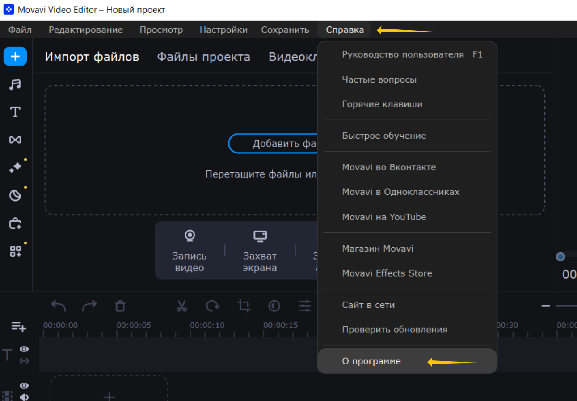This screenshot has height=401, width=577.
Task: Click the webcam Запись видео button
Action: (x=190, y=251)
